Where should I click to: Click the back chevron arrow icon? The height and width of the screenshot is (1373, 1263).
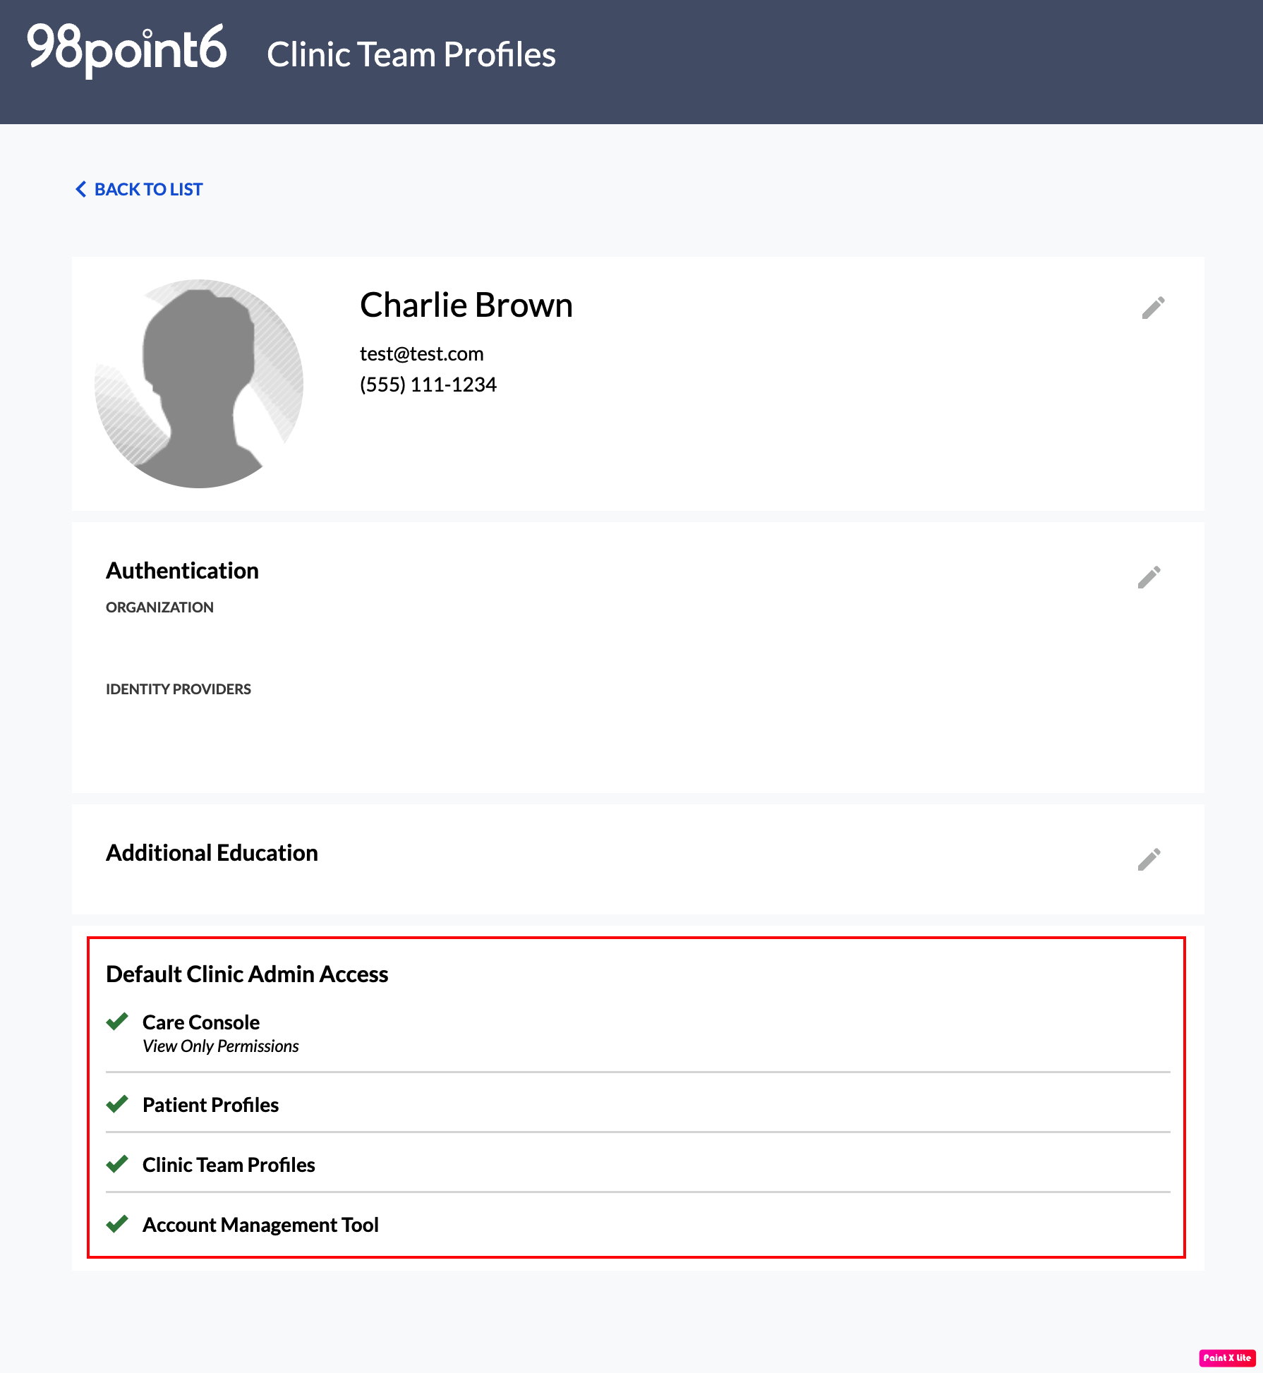click(81, 189)
